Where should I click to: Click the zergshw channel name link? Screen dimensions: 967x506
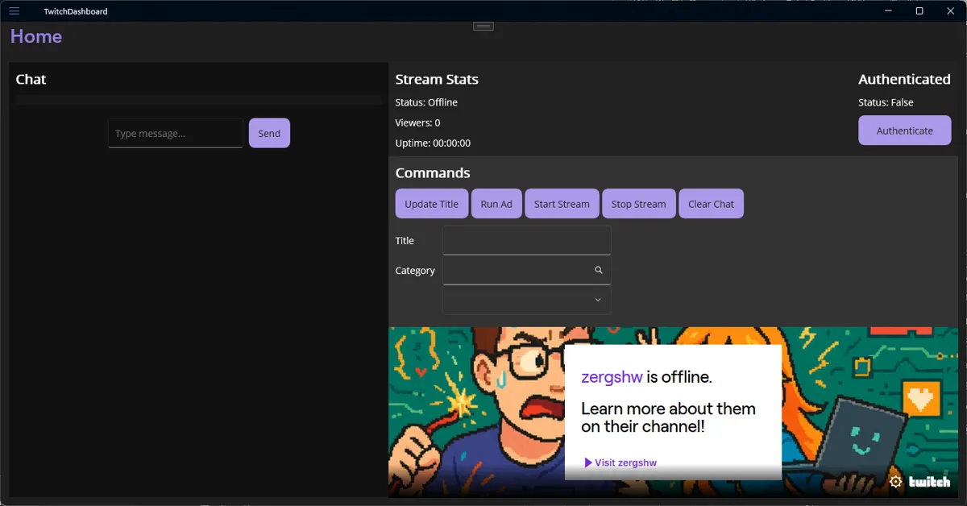(612, 377)
